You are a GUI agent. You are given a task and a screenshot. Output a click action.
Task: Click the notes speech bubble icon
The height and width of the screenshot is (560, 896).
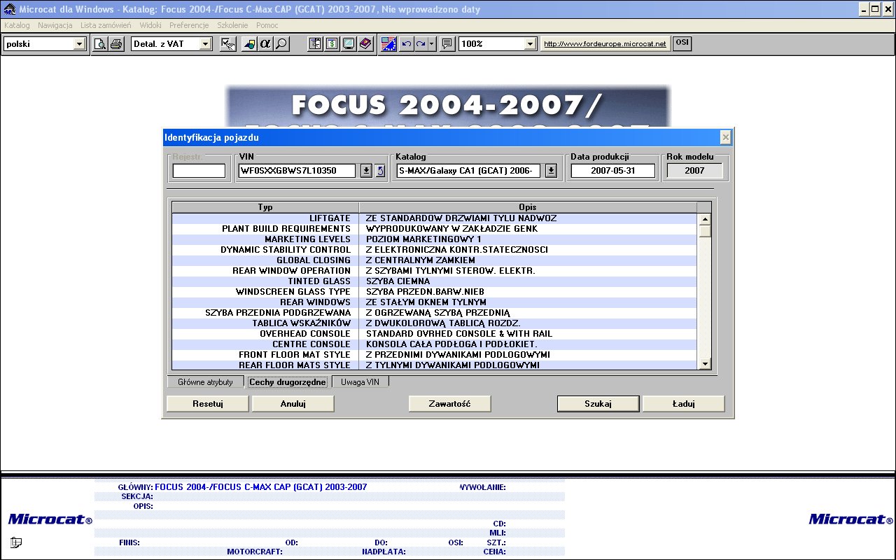pos(447,43)
